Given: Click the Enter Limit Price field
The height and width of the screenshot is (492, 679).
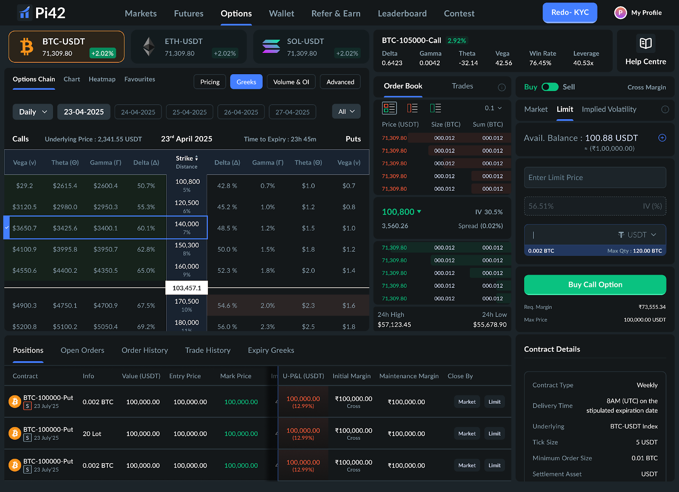Looking at the screenshot, I should pyautogui.click(x=595, y=178).
